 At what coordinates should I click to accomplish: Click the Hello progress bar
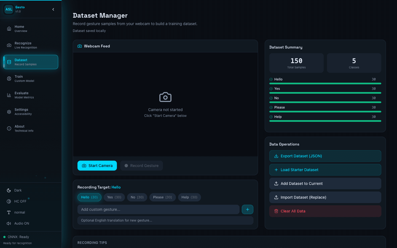[325, 83]
